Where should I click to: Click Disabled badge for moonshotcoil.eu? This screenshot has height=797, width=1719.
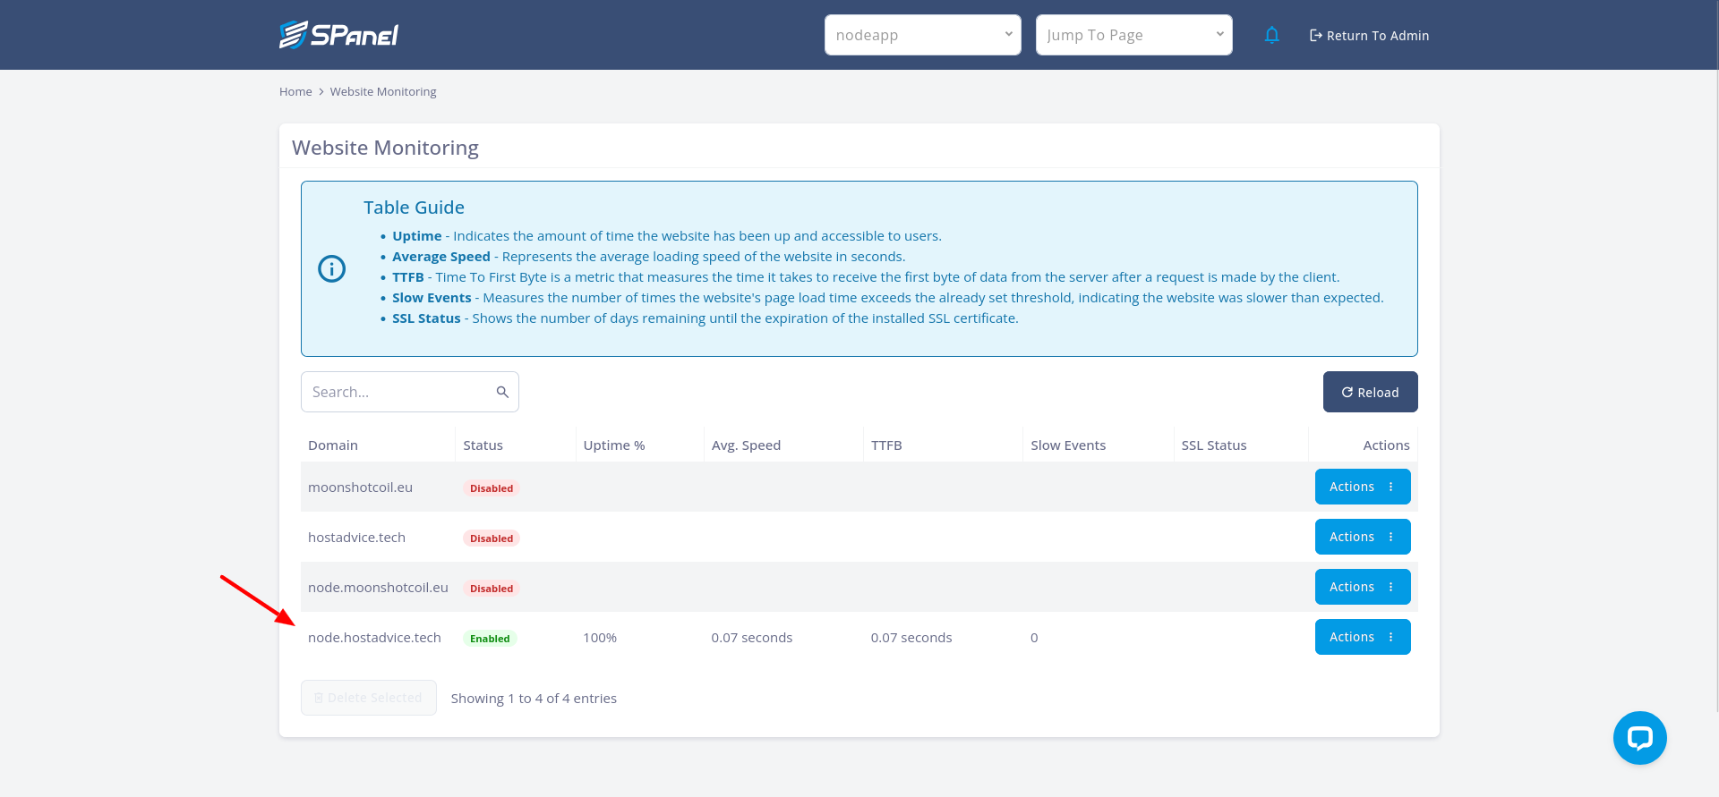[492, 488]
